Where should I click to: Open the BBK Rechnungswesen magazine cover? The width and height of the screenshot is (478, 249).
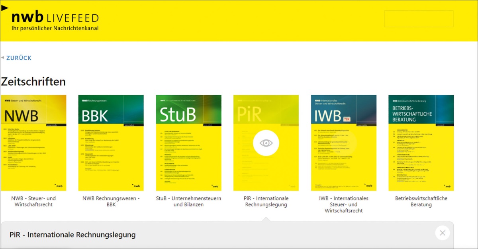click(111, 143)
